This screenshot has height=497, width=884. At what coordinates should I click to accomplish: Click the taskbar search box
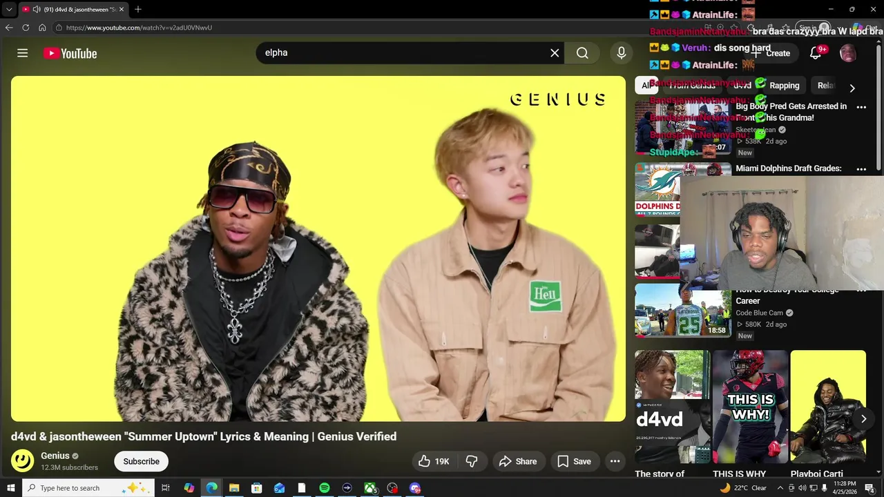pyautogui.click(x=88, y=488)
